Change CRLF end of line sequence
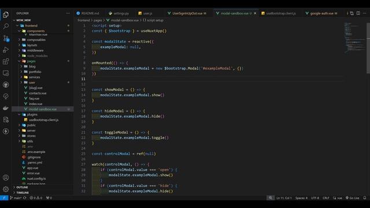Screen dimensions: 370x208 (x=326, y=198)
